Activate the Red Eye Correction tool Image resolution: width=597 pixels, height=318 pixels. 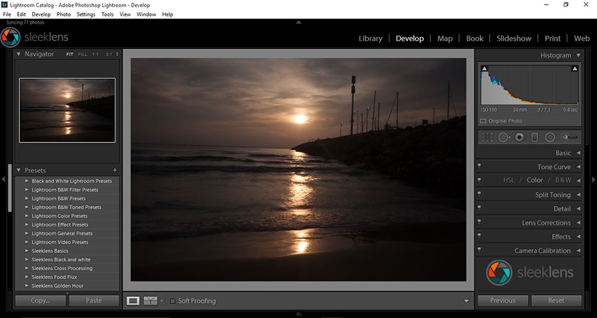point(519,137)
